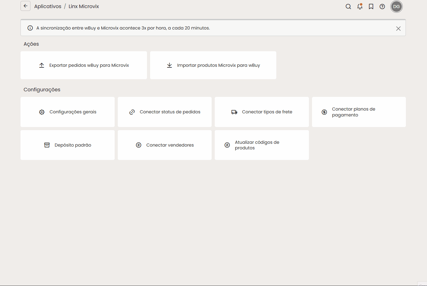The width and height of the screenshot is (427, 286).
Task: Click the back arrow button
Action: [25, 6]
